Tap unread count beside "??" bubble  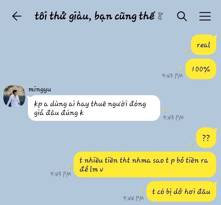(x=192, y=145)
